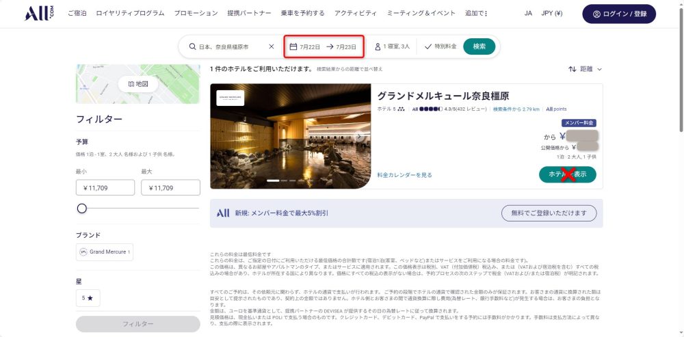Viewport: 684px width, 337px height.
Task: Open the JPY (¥) currency selector
Action: 551,14
